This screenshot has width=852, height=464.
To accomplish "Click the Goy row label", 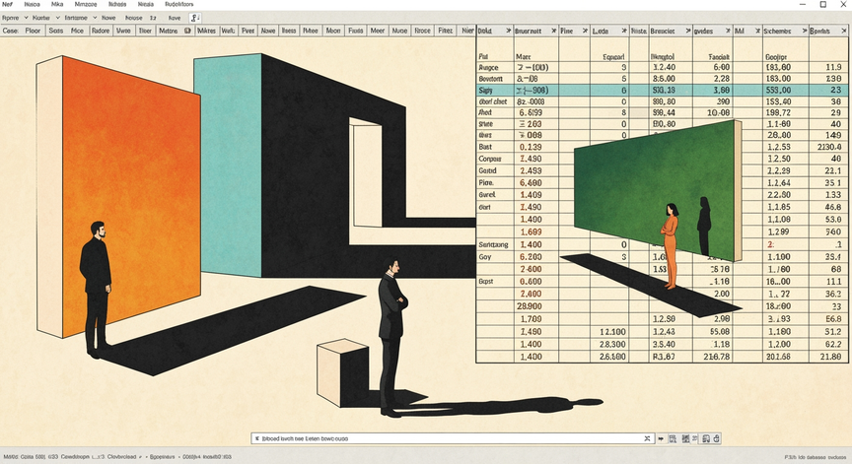I will (485, 257).
